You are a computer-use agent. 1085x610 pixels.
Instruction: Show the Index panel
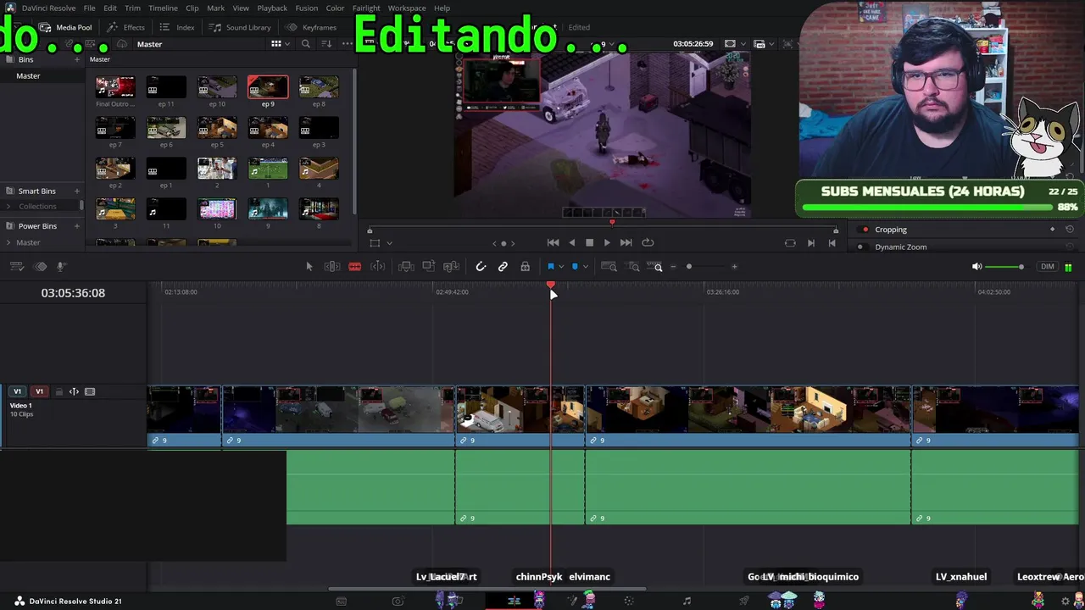coord(177,27)
